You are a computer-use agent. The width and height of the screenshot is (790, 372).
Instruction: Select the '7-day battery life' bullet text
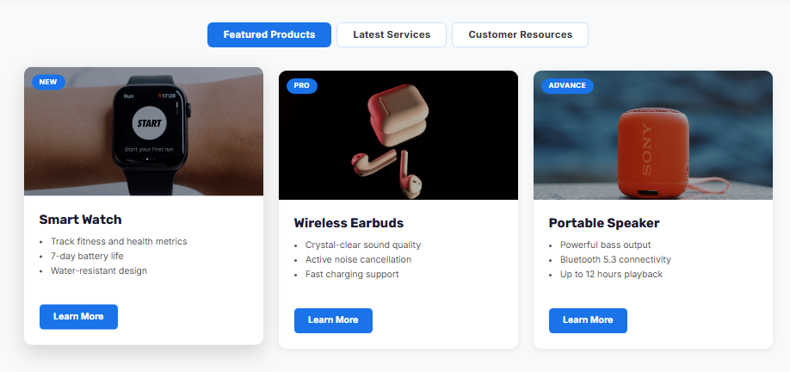87,256
